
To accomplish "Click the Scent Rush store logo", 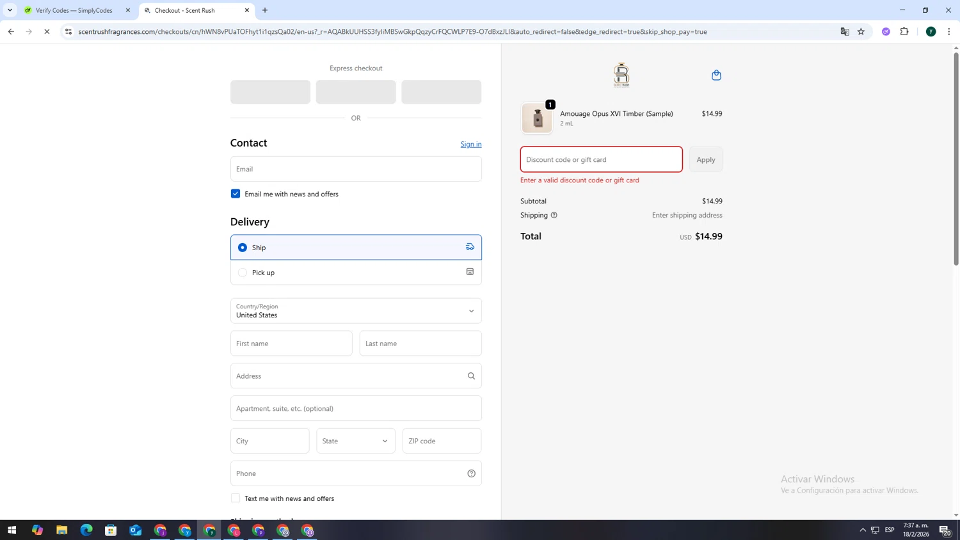I will coord(621,75).
